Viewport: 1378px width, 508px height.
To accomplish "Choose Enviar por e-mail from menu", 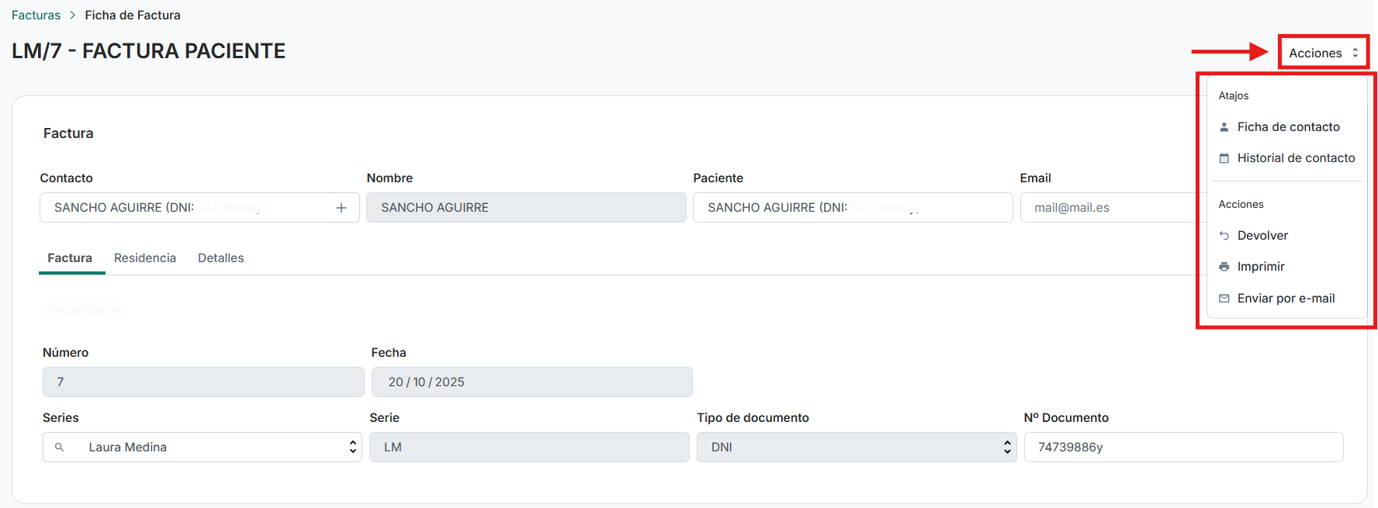I will [x=1286, y=299].
